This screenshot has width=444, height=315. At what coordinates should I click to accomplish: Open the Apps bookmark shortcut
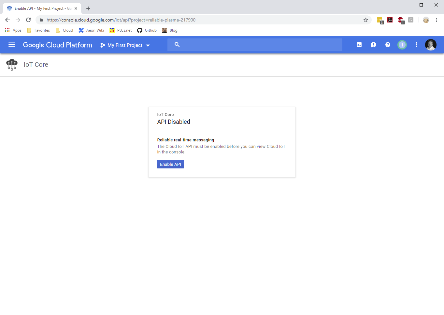point(13,30)
